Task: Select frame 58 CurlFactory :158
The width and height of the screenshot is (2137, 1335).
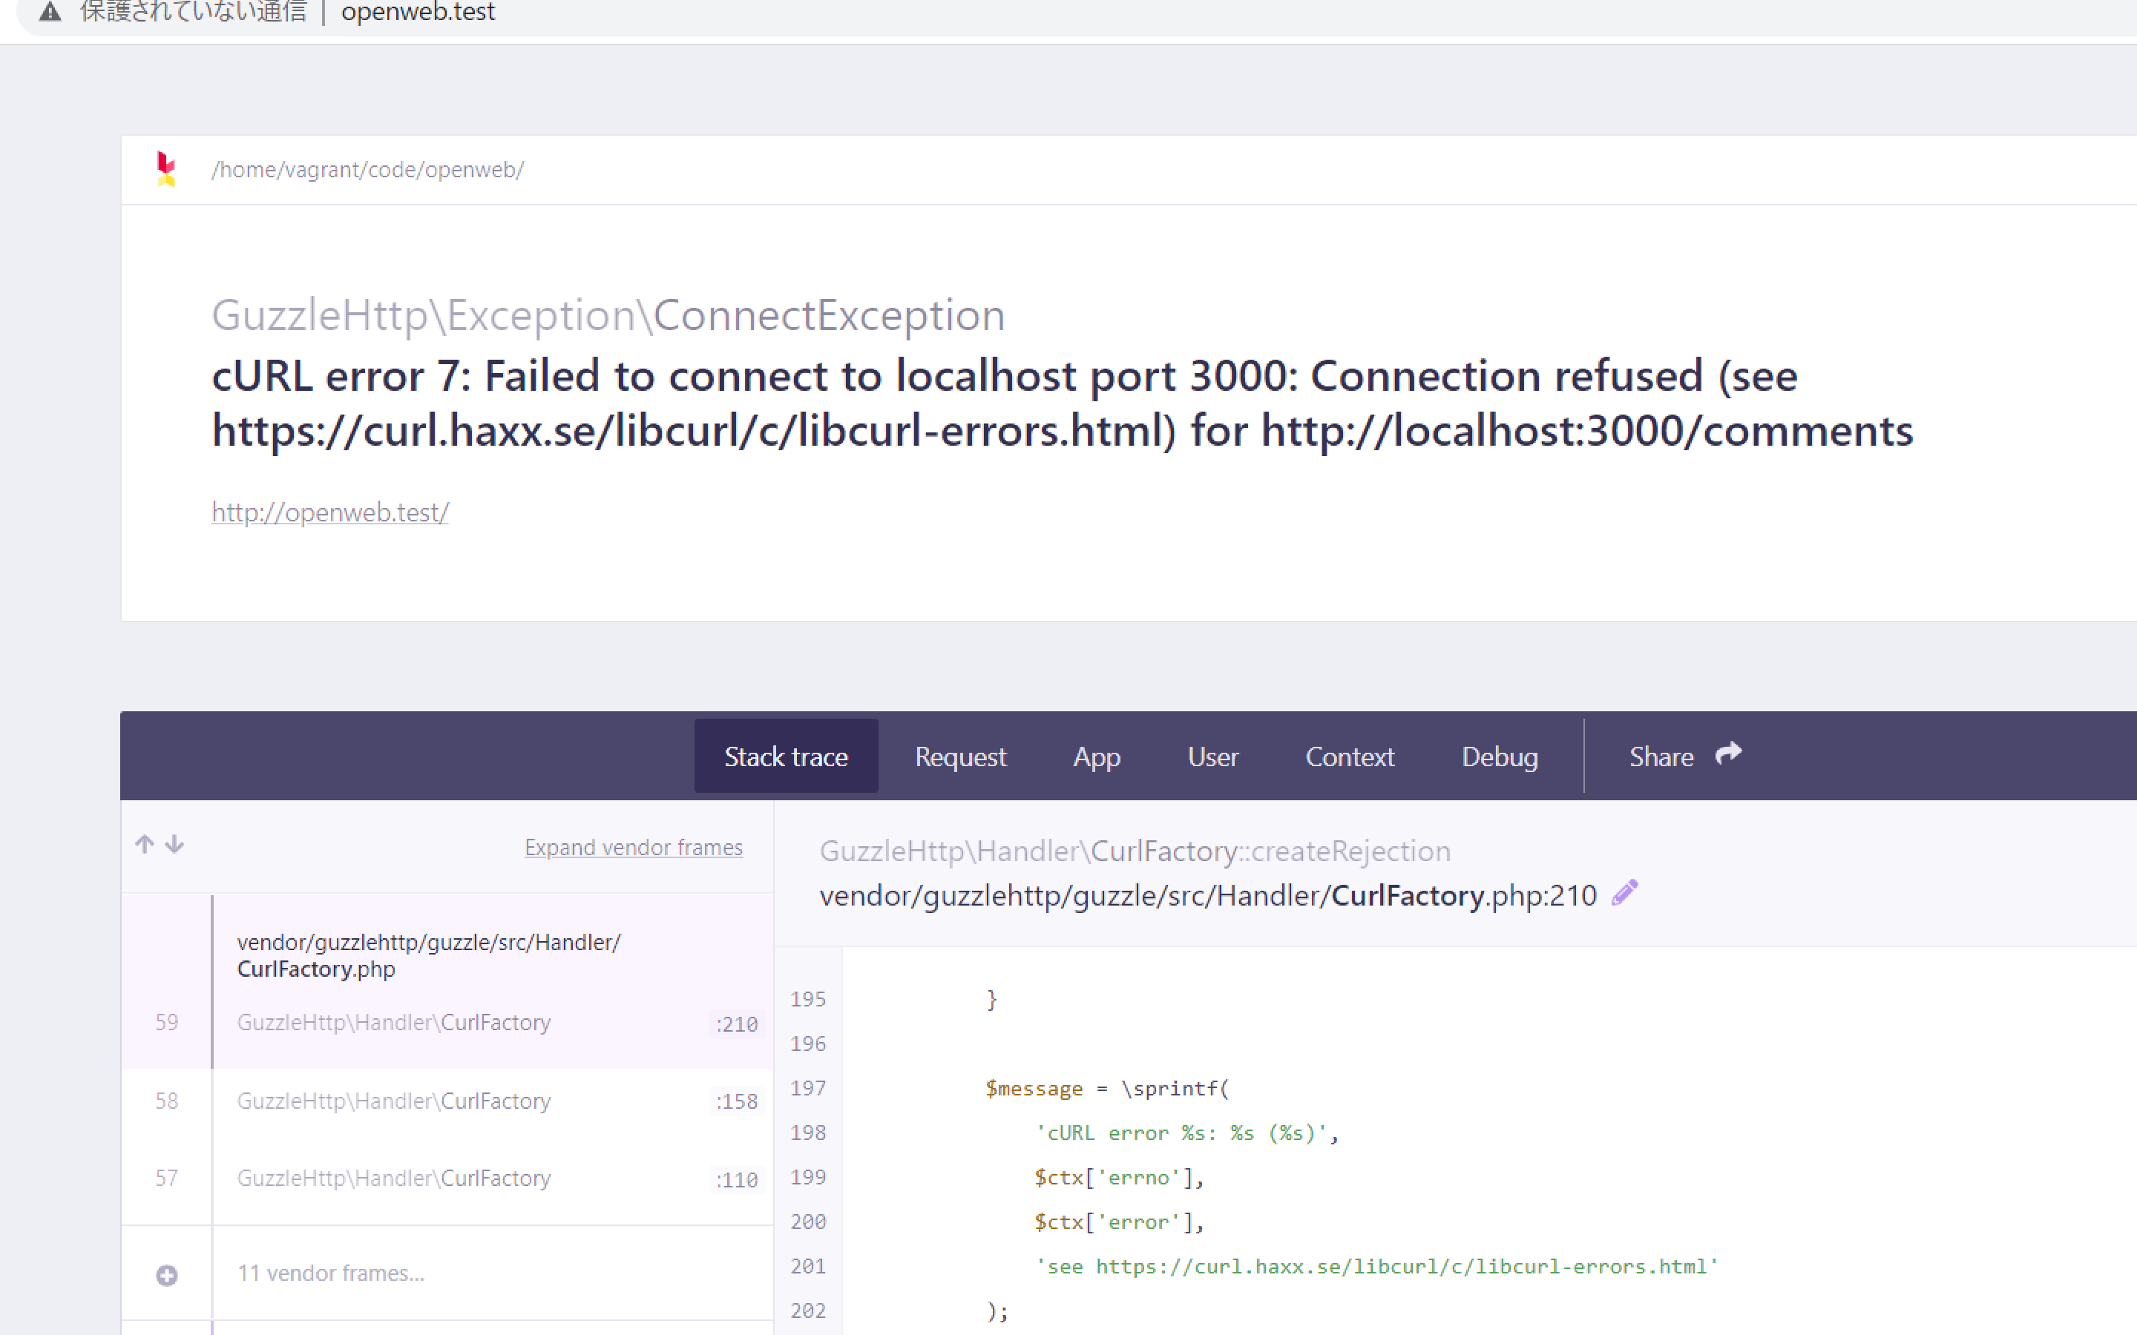Action: tap(447, 1100)
